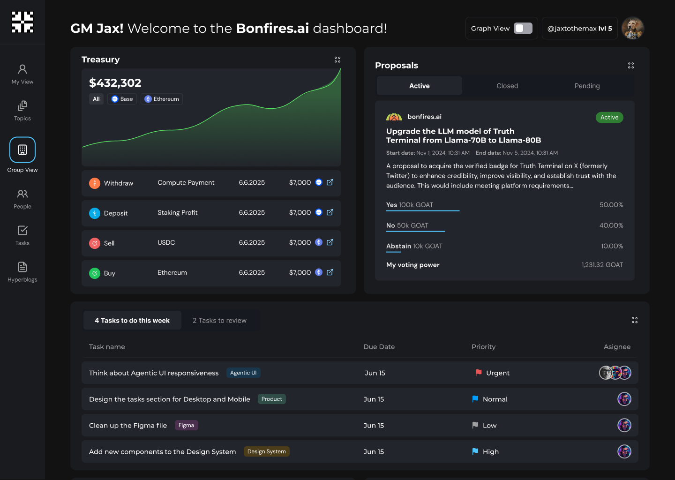Viewport: 675px width, 480px height.
Task: Open task Design the tasks section for Desktop and Mobile
Action: pos(170,399)
